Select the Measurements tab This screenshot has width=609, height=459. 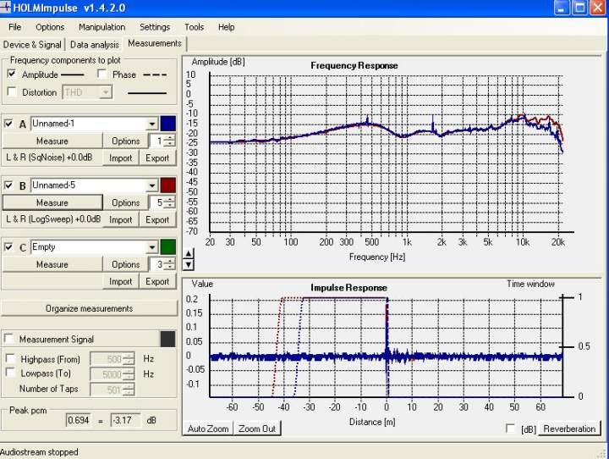[x=155, y=43]
